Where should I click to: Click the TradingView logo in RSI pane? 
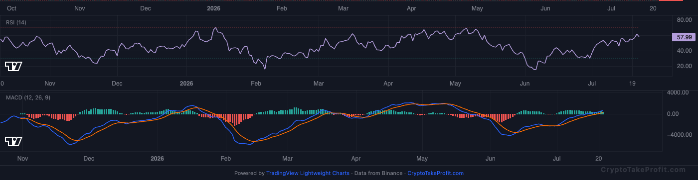click(x=13, y=66)
